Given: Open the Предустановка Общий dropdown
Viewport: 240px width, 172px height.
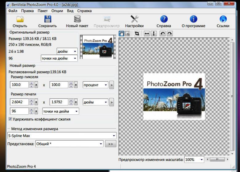Looking at the screenshot, I should pos(101,144).
